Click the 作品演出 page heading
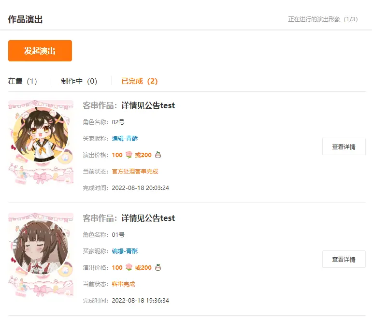 pyautogui.click(x=26, y=19)
